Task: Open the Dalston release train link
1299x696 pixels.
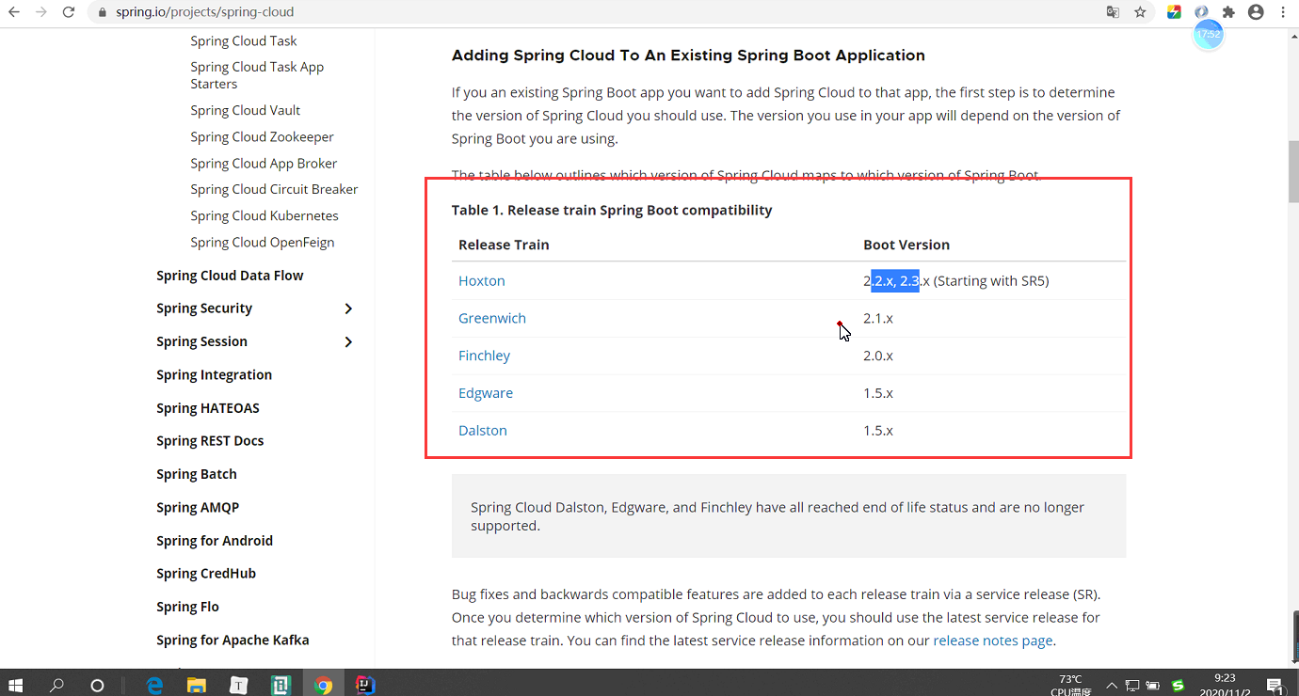Action: coord(483,431)
